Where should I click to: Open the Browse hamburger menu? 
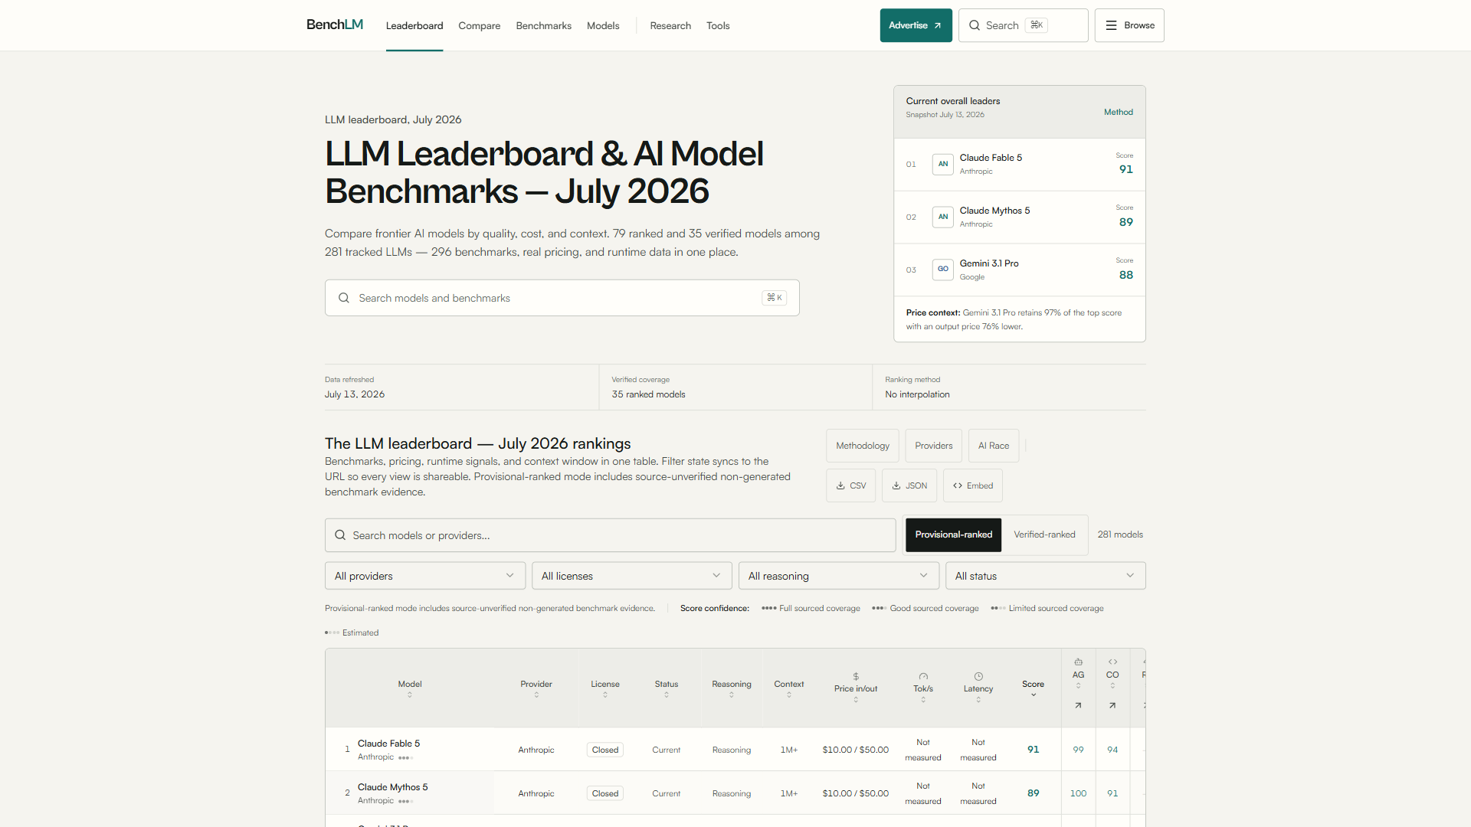pos(1129,25)
